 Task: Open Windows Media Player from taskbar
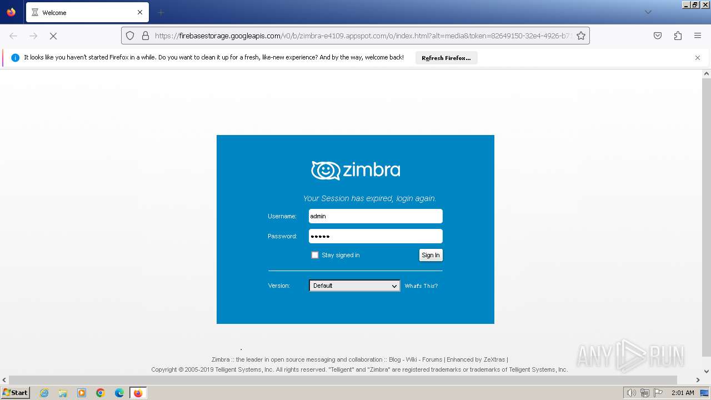point(82,393)
